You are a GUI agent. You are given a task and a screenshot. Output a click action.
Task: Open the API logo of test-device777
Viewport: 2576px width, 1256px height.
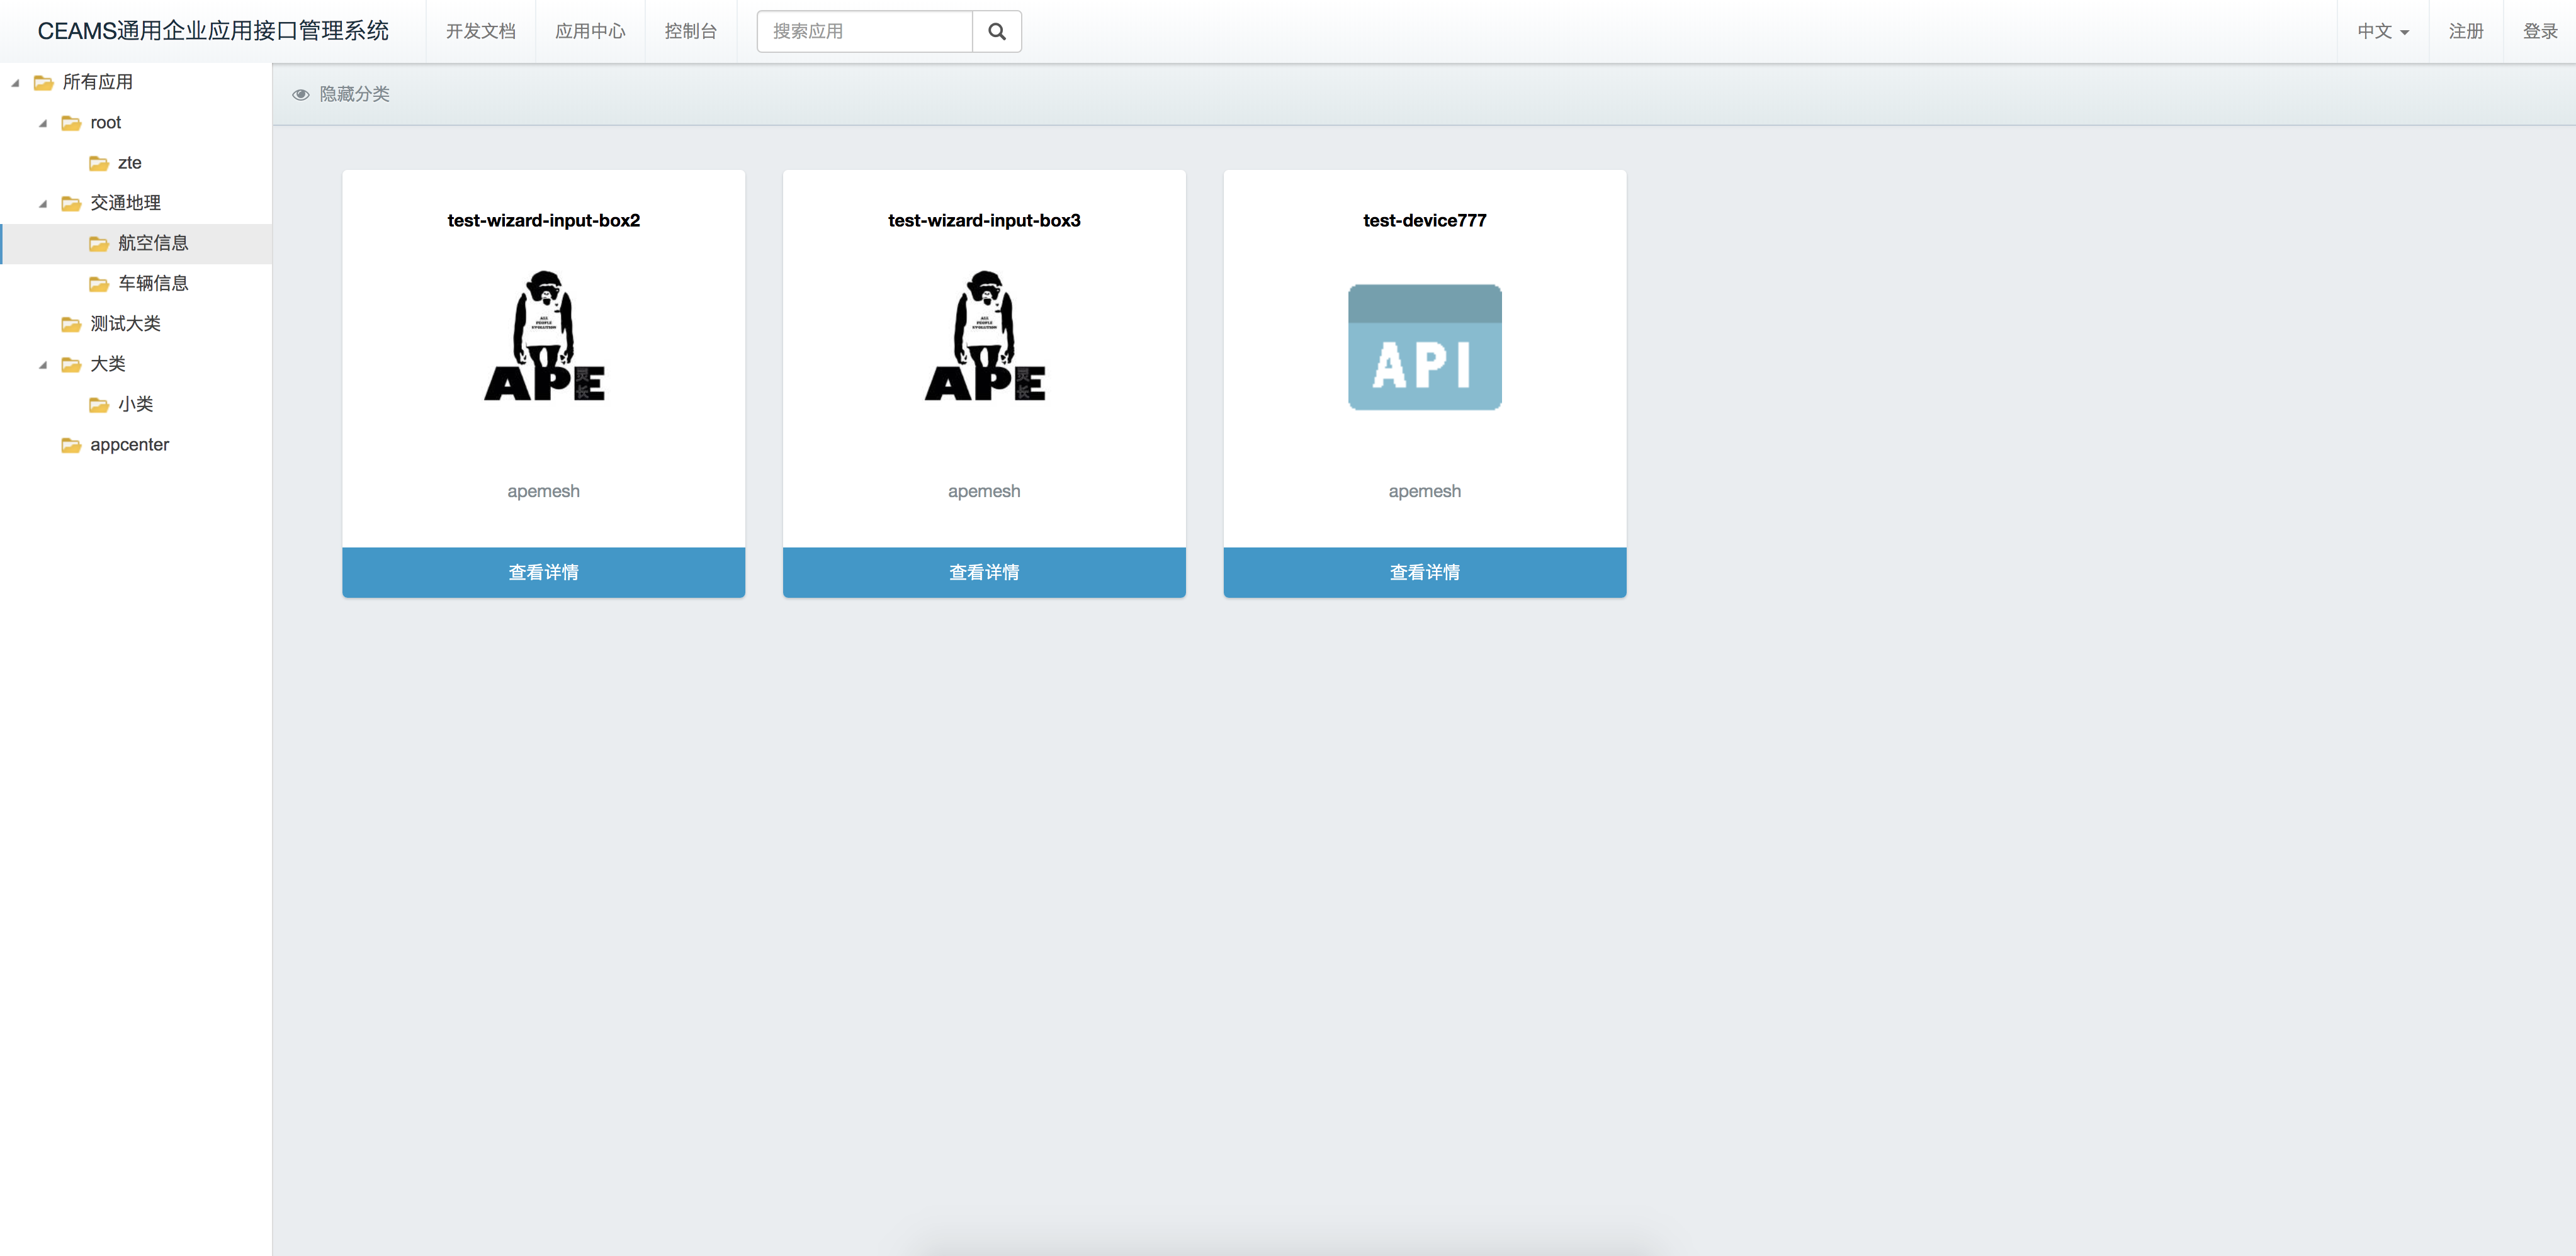[x=1425, y=347]
